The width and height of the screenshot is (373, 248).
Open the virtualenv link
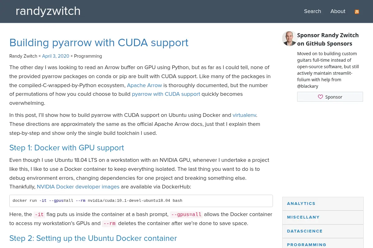pos(244,115)
